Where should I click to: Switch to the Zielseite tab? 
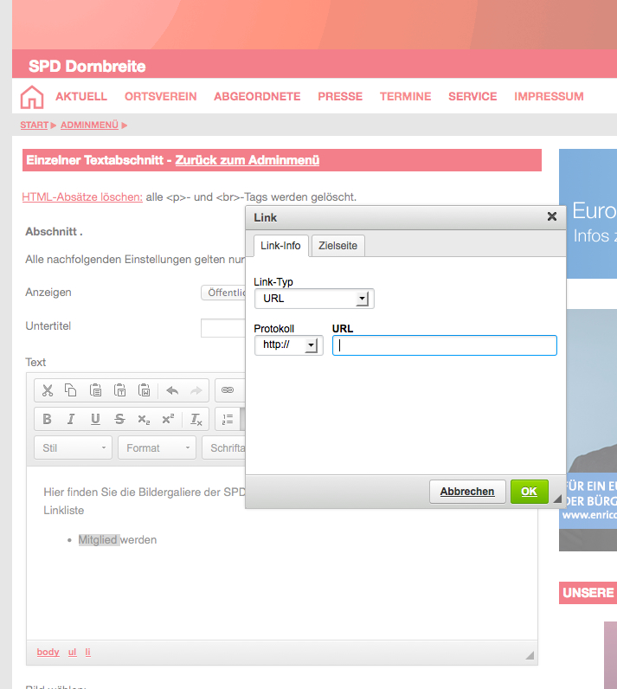click(337, 246)
